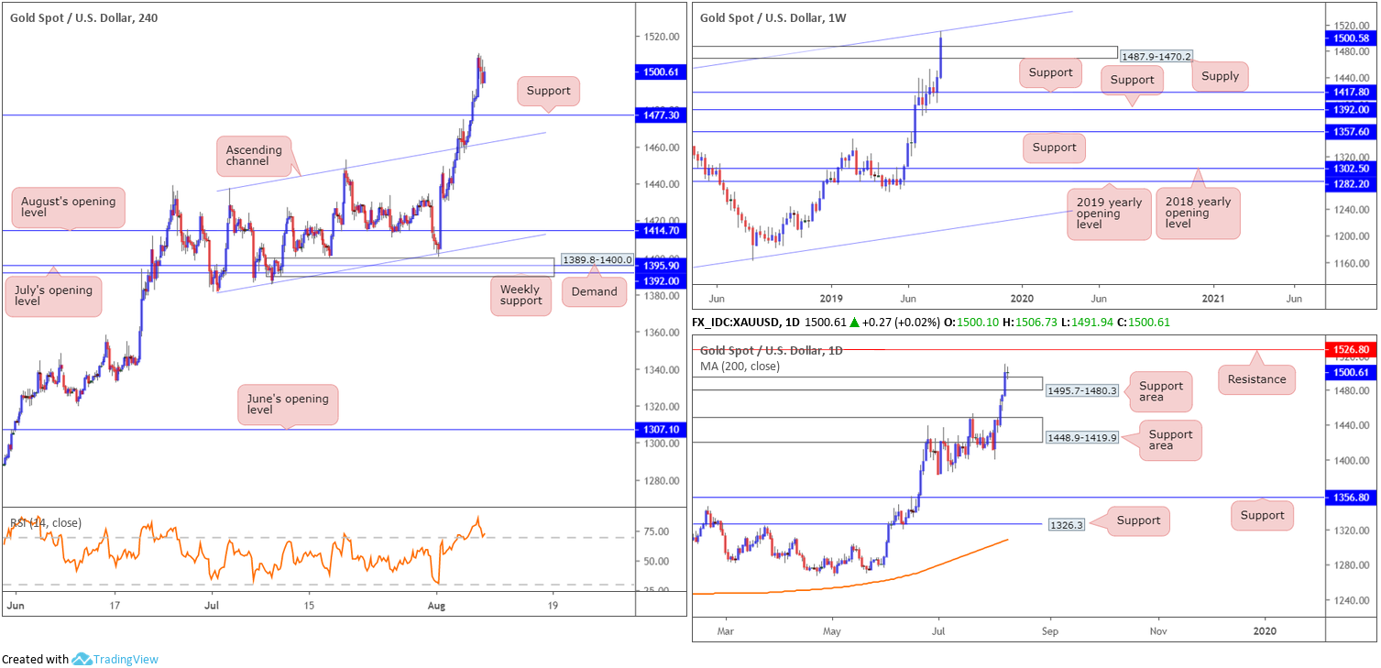Click the 'Gold Spot / U.S. Dollar, 240' chart title
Screen dimensions: 1381x668
[83, 17]
